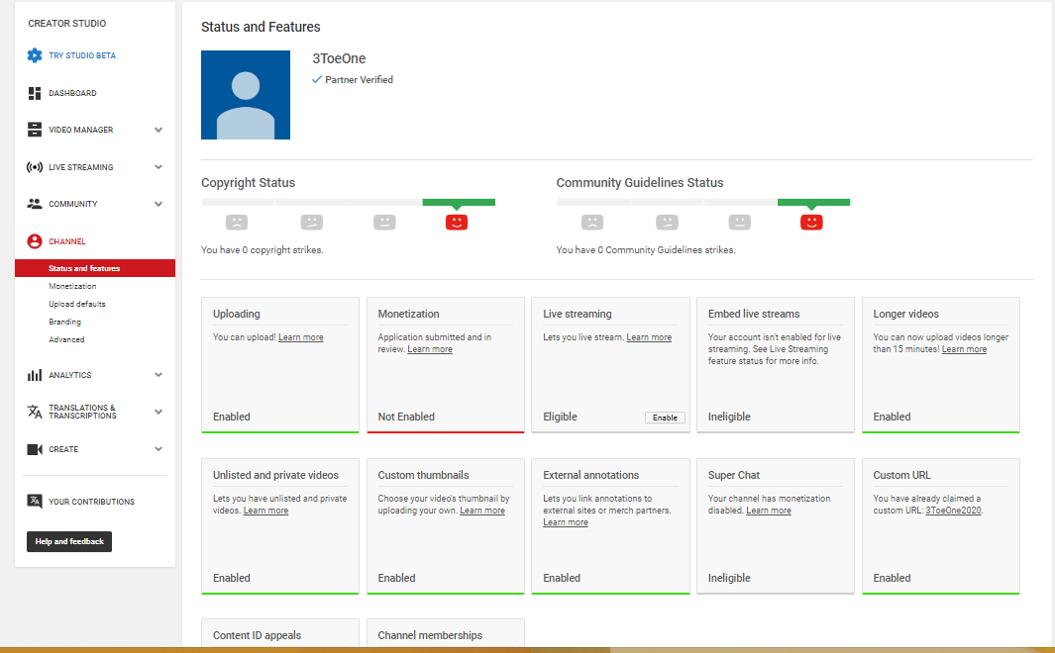Expand the Live Streaming chevron

pyautogui.click(x=158, y=167)
